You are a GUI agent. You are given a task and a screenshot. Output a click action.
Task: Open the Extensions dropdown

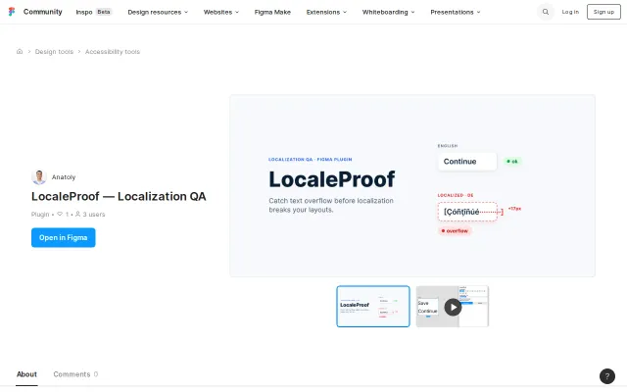326,12
